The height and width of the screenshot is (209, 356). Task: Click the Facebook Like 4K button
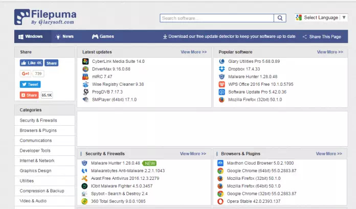click(x=31, y=63)
